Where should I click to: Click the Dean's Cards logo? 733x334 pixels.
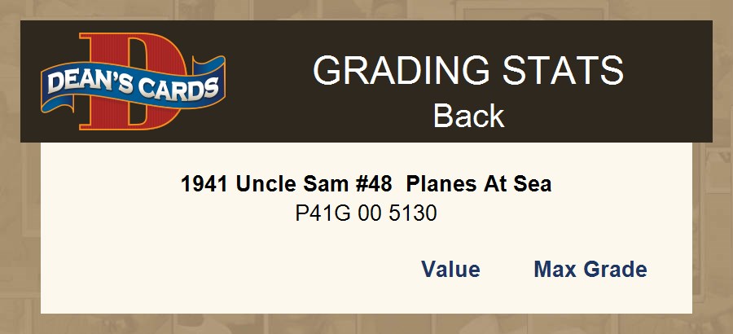pos(133,81)
